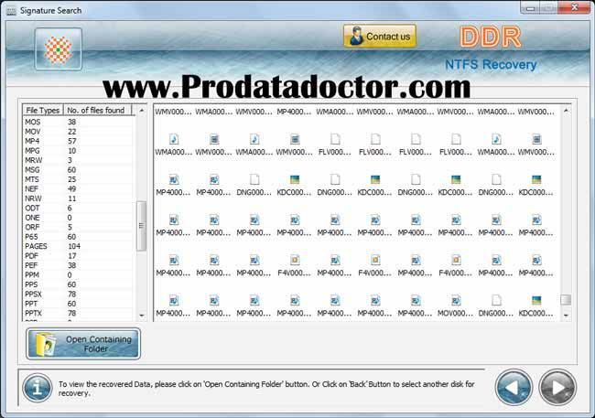Select the PPTX file type row
This screenshot has width=595, height=418.
[79, 314]
